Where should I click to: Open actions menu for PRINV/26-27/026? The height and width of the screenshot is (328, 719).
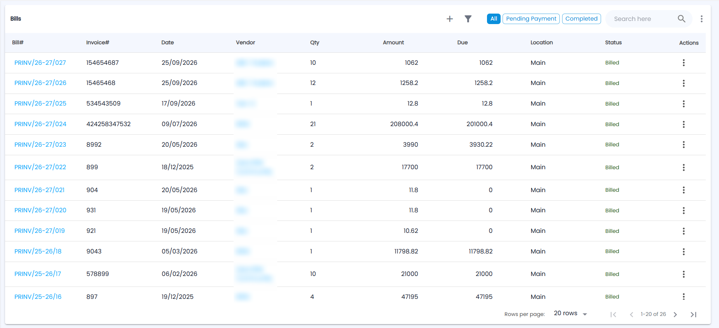(684, 83)
